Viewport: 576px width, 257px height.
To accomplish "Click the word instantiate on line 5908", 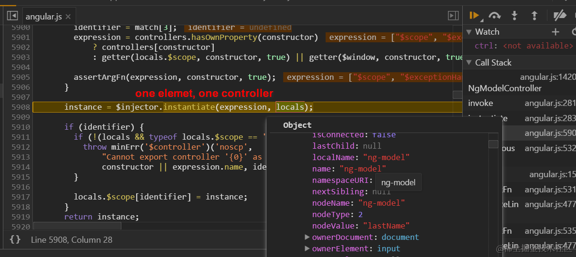I will [189, 107].
